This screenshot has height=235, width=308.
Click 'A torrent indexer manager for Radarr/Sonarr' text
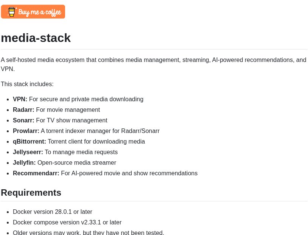pos(100,131)
